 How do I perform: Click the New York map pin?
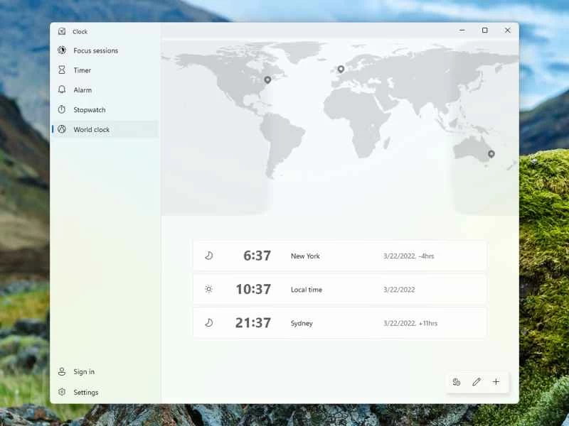click(267, 80)
